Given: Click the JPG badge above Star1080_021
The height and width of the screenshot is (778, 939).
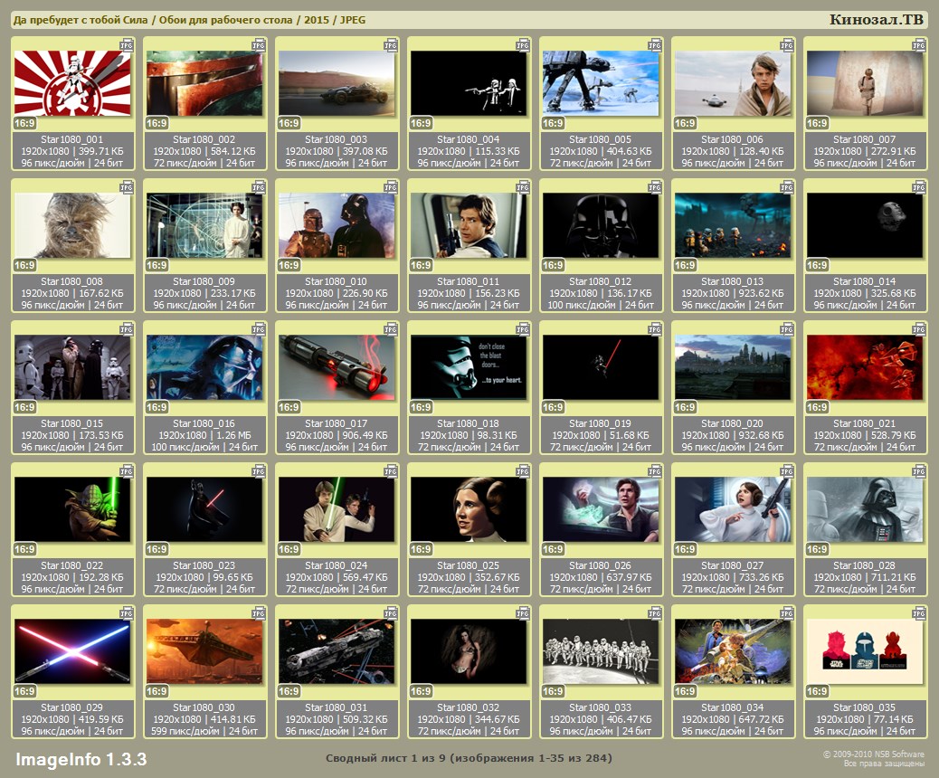Looking at the screenshot, I should click(x=918, y=328).
